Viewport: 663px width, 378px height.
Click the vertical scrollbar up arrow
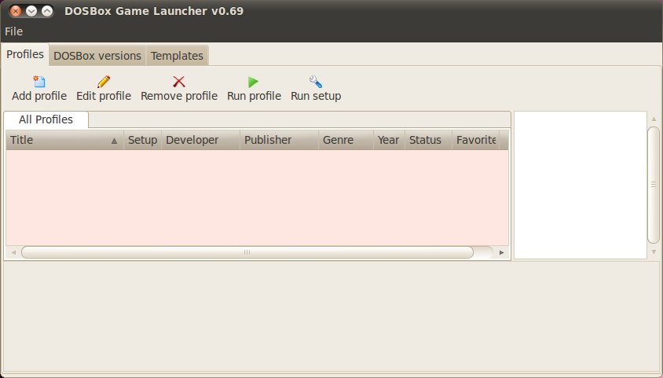coord(654,119)
